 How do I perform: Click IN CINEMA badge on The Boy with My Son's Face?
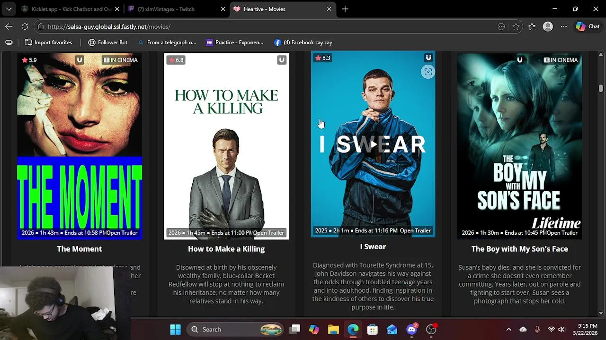pyautogui.click(x=561, y=60)
